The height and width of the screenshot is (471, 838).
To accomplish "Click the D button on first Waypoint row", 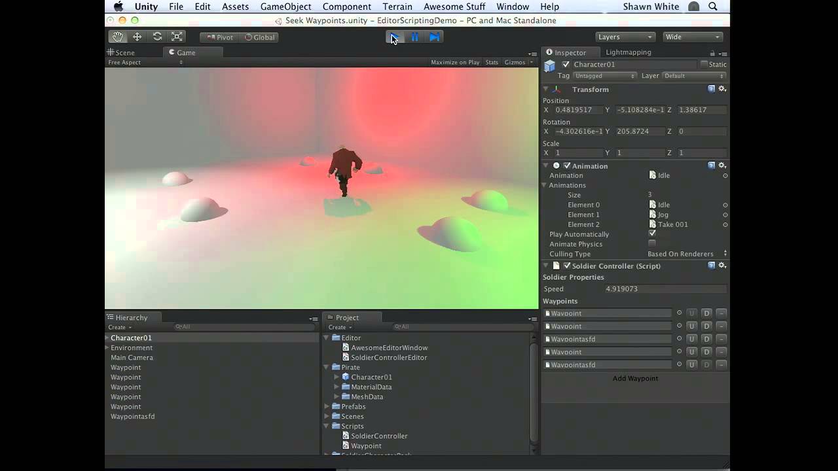I will coord(706,313).
